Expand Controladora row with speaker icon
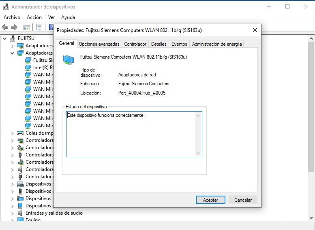The width and height of the screenshot is (315, 230). click(12, 170)
